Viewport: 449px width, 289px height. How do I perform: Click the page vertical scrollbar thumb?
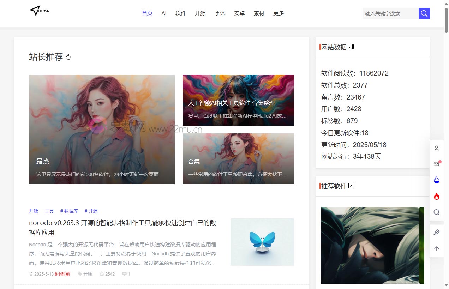[446, 21]
